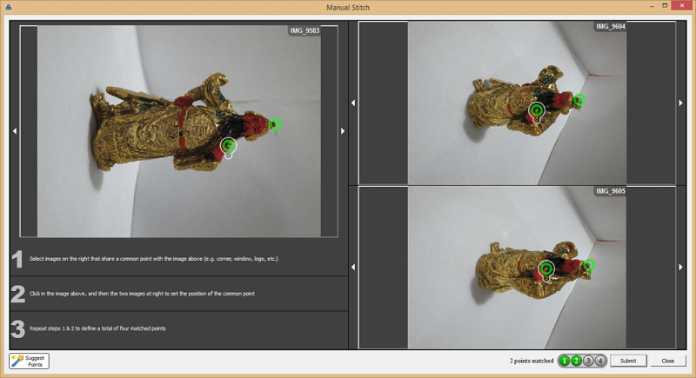
Task: Click the step 2 instruction text
Action: click(x=142, y=294)
